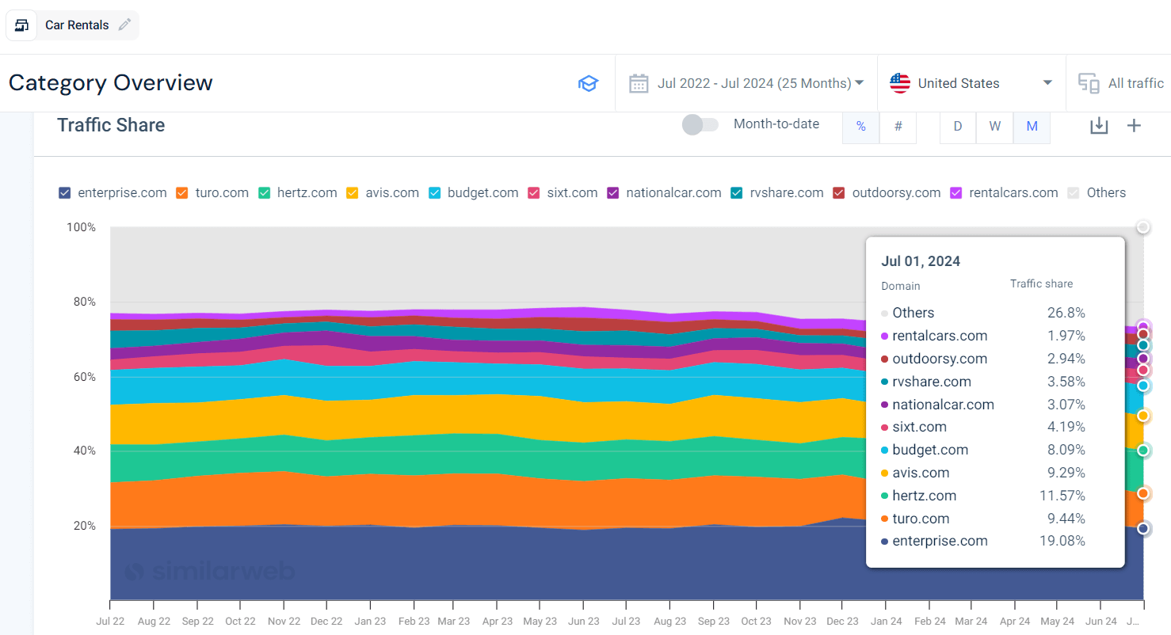Image resolution: width=1171 pixels, height=635 pixels.
Task: Click the All traffic channels icon
Action: tap(1089, 82)
